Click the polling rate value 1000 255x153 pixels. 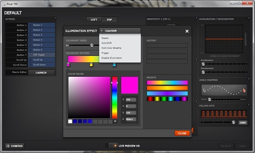[243, 122]
